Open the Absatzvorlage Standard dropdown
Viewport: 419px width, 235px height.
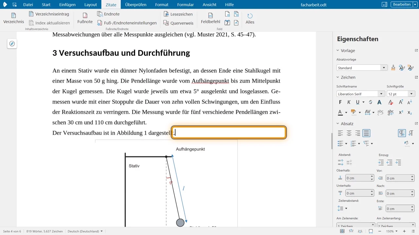point(384,68)
